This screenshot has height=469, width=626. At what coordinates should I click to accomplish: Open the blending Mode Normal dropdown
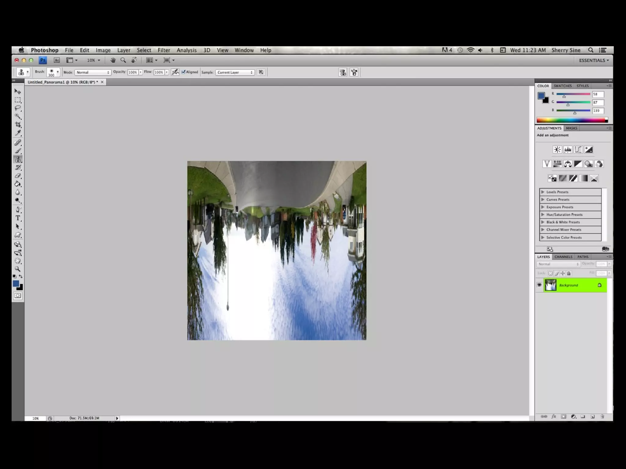93,72
